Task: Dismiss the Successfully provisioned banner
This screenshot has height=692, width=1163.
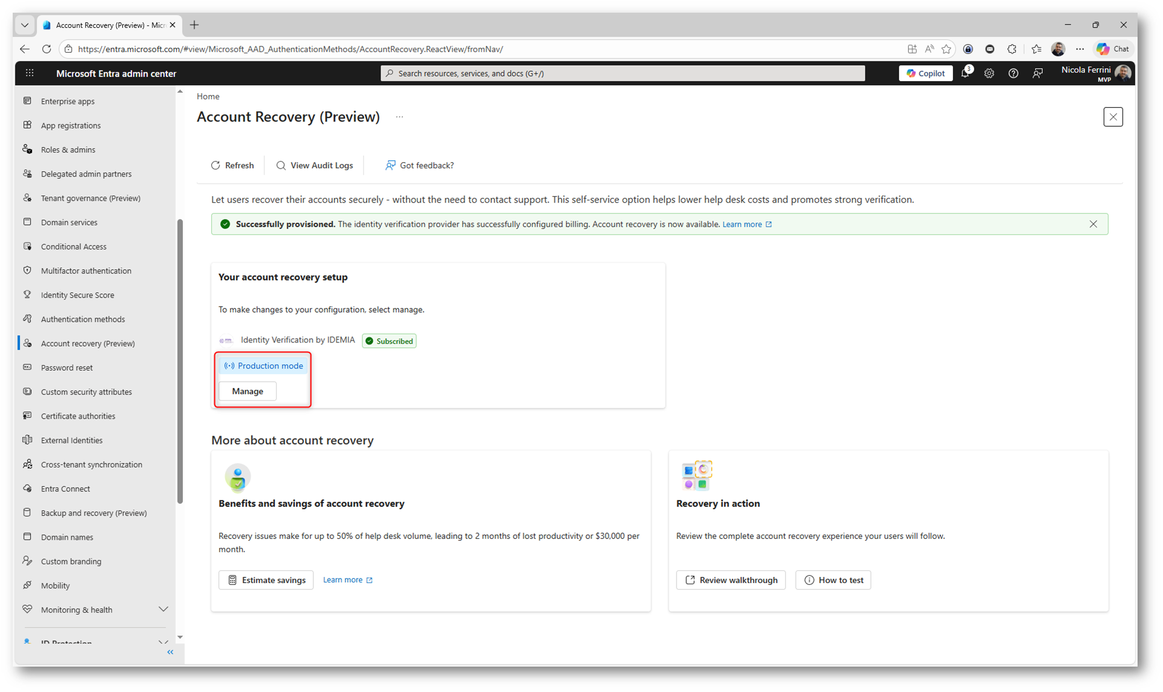Action: click(1093, 224)
